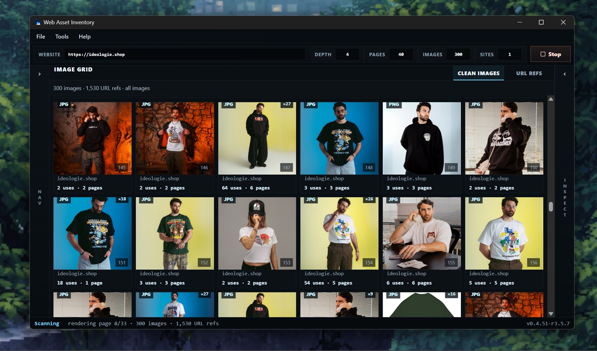
Task: Collapse the INSPECT panel chevron
Action: 564,74
